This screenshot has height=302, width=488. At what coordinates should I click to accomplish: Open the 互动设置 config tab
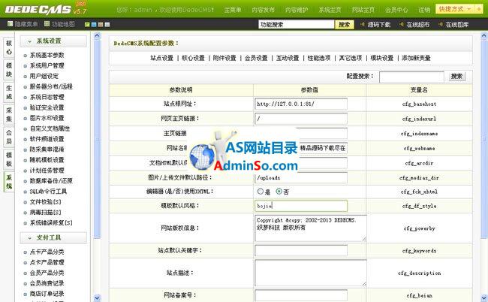point(288,58)
